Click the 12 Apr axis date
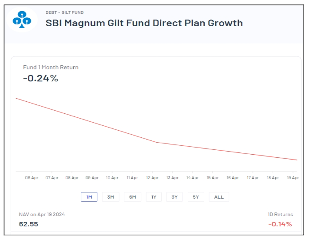This screenshot has height=240, width=309. (x=152, y=178)
